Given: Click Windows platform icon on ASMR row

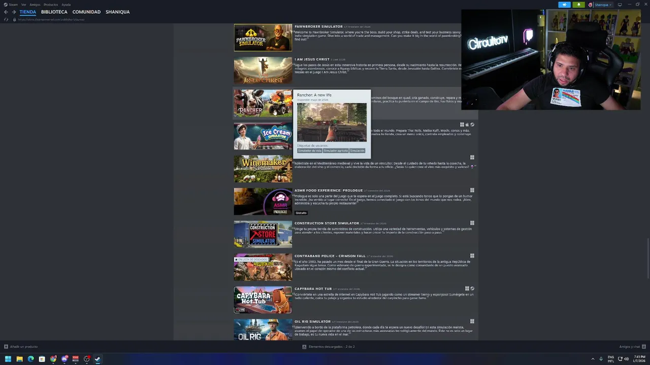Looking at the screenshot, I should click(x=472, y=190).
